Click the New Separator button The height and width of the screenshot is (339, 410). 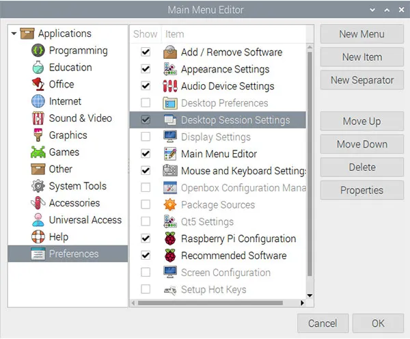click(x=362, y=80)
